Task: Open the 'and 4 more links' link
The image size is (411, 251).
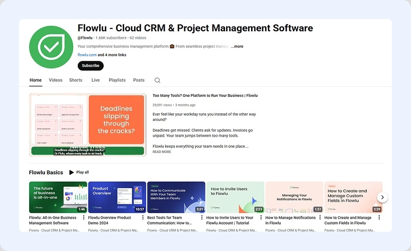Action: (112, 55)
